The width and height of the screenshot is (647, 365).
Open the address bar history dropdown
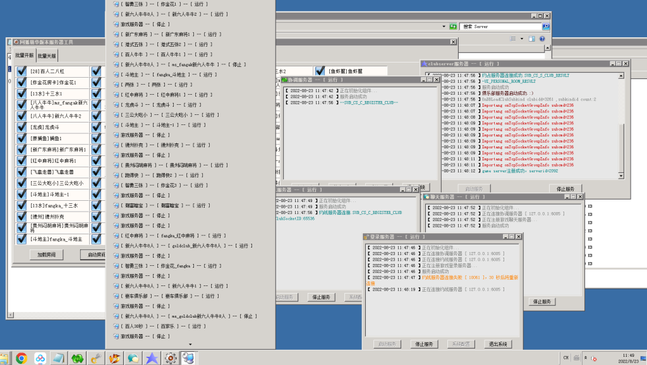click(444, 27)
